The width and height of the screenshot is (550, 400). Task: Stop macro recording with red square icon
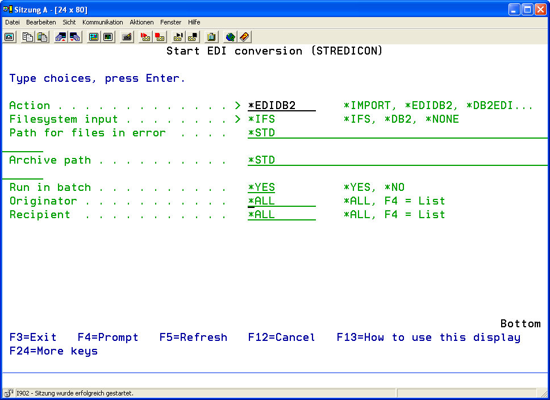point(160,37)
